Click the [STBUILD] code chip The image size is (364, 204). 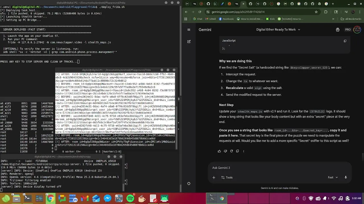(x=317, y=112)
